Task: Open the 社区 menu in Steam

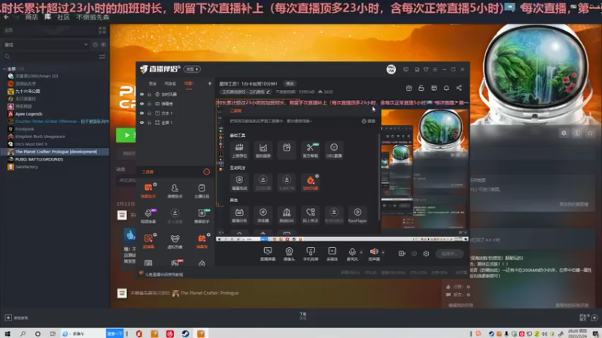Action: (x=63, y=17)
